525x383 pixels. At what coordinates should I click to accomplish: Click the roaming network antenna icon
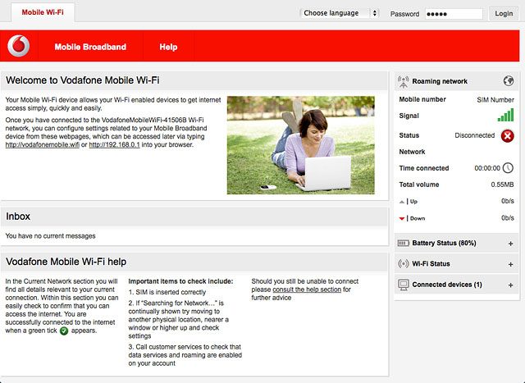(x=403, y=81)
